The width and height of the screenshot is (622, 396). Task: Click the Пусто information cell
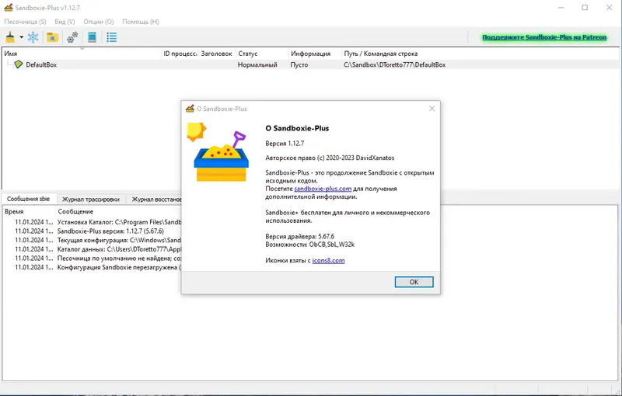click(x=299, y=64)
